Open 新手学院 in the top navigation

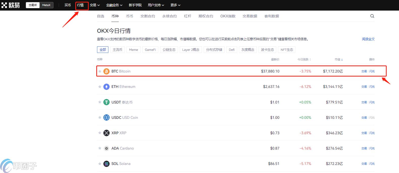pyautogui.click(x=135, y=5)
